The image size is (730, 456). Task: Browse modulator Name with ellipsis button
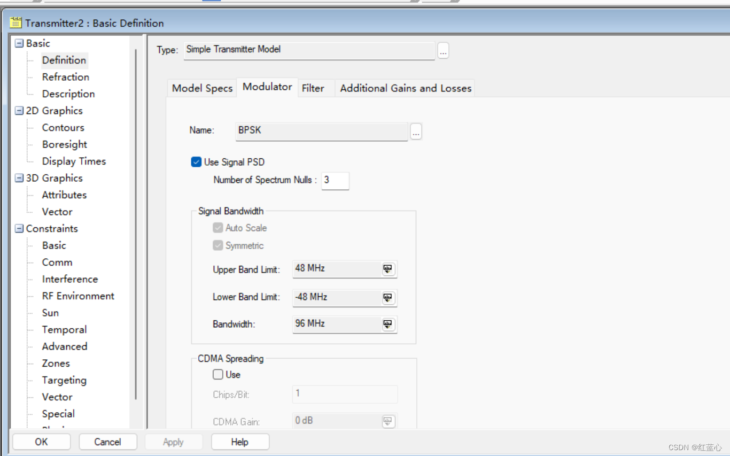pos(416,132)
